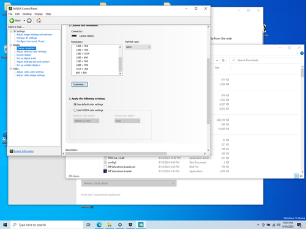Select Change resolution task
Screen dimensions: 306x229
click(26, 48)
